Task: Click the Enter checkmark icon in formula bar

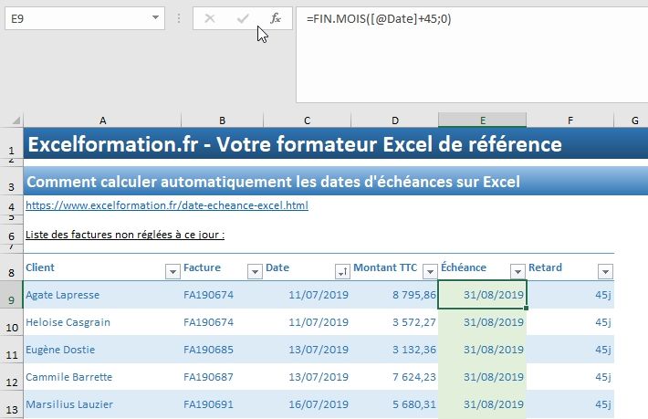Action: [x=243, y=18]
